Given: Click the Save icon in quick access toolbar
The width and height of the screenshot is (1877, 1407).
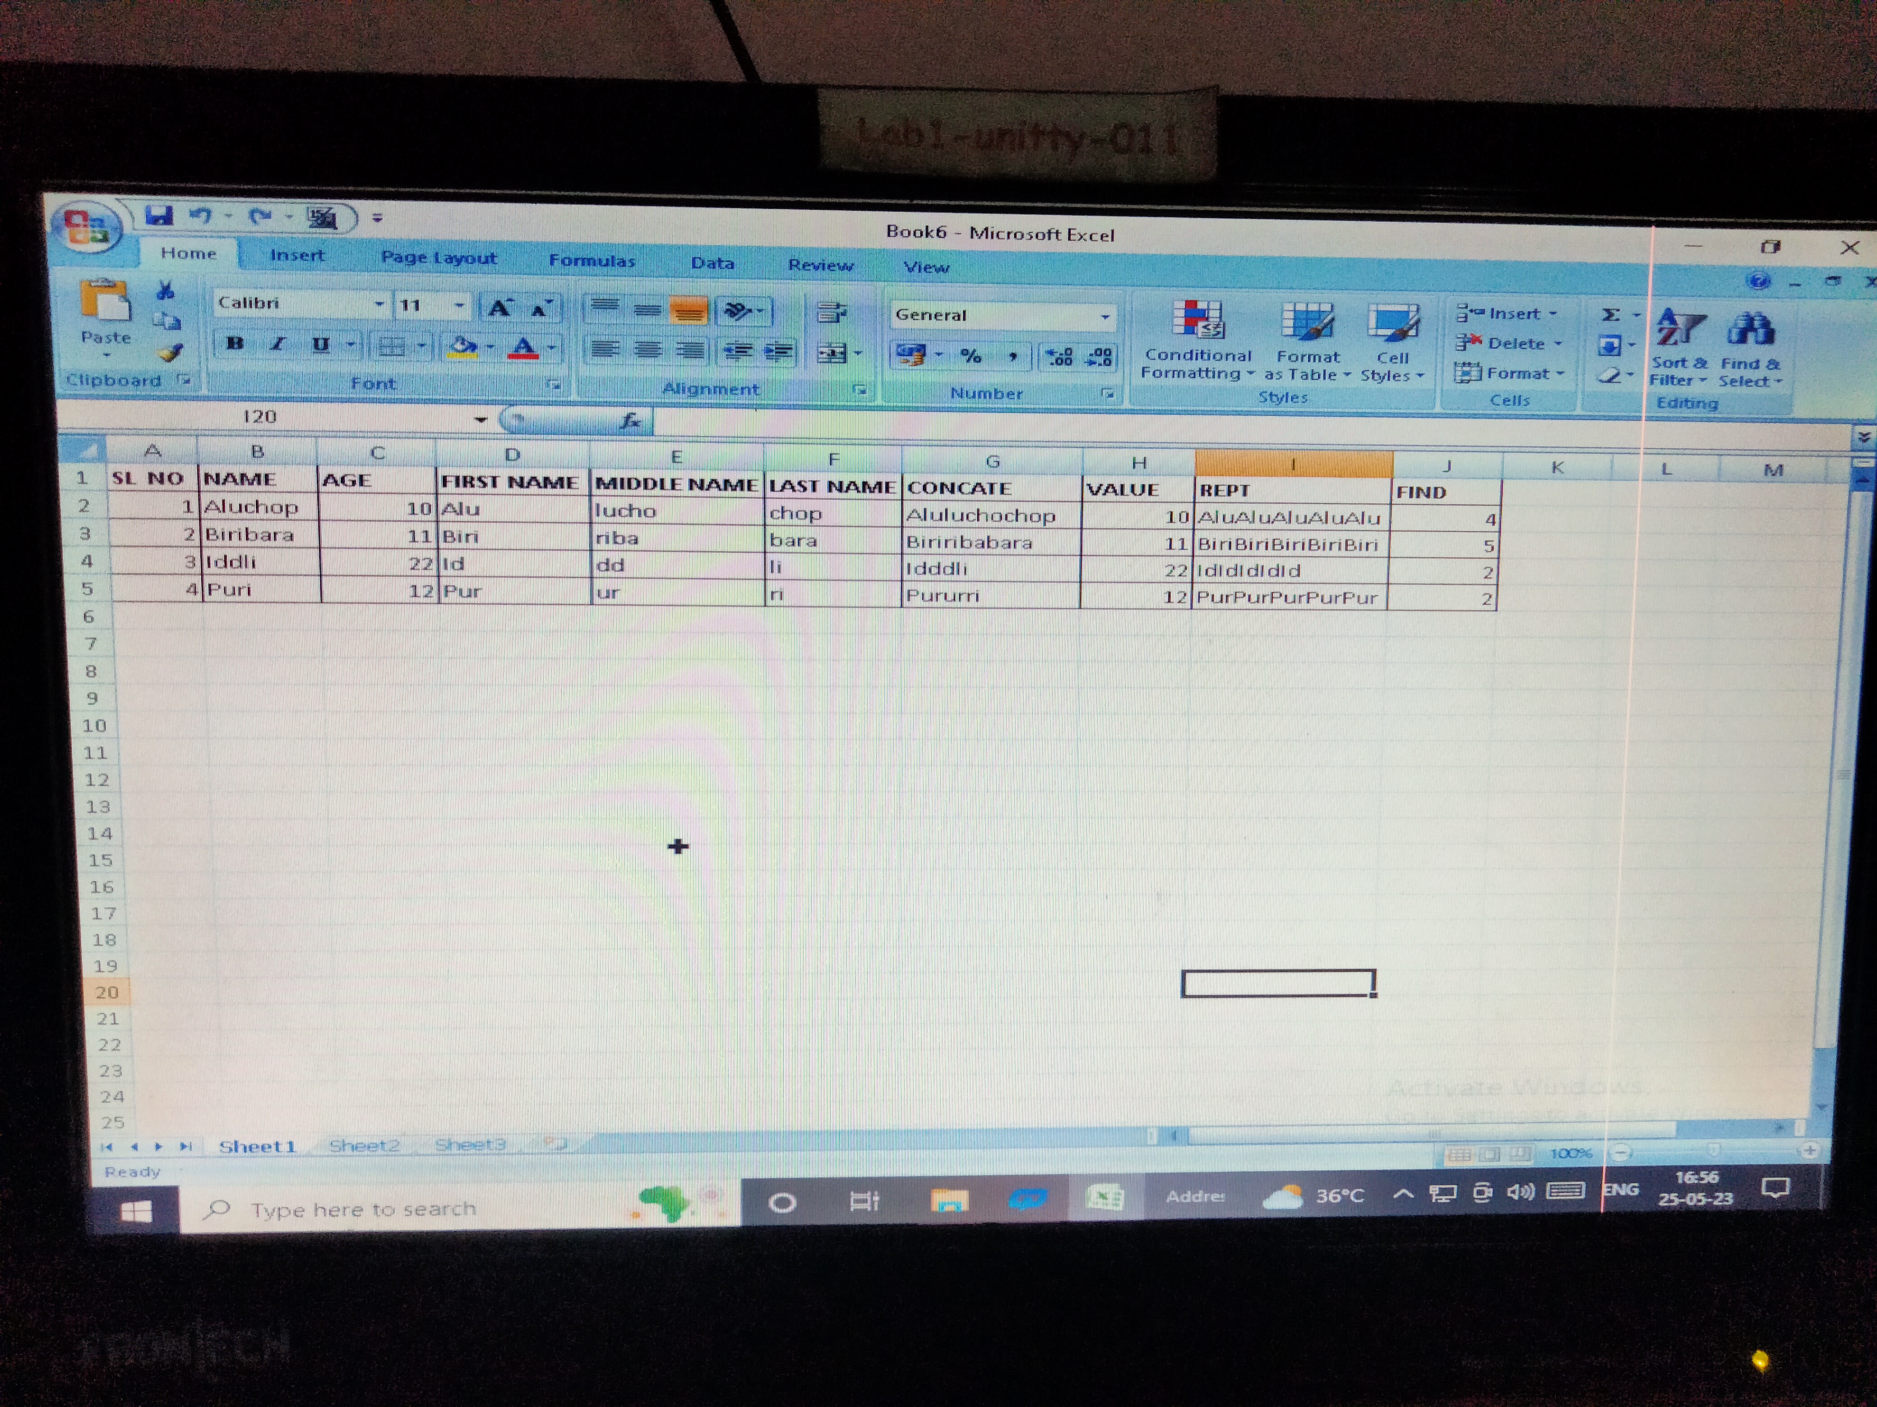Looking at the screenshot, I should pos(159,216).
